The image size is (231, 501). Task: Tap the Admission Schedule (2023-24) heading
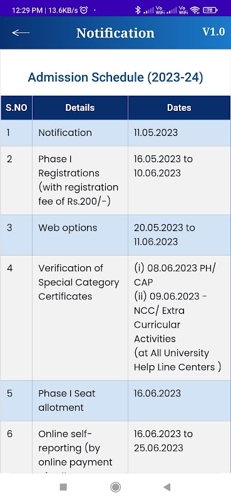coord(115,78)
